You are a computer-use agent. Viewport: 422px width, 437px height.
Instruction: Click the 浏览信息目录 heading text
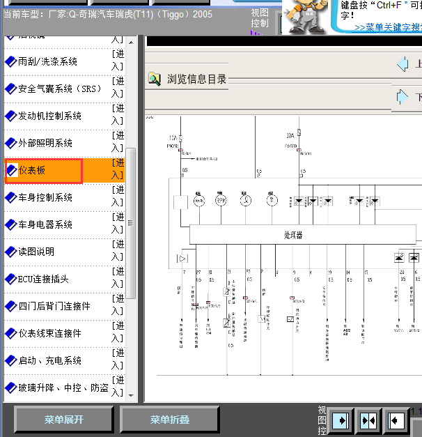(196, 79)
